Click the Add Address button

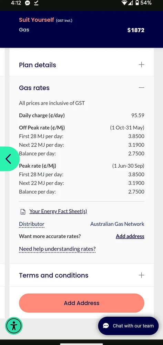point(81,303)
